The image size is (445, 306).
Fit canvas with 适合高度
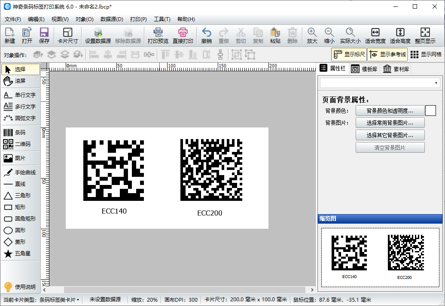tap(400, 36)
